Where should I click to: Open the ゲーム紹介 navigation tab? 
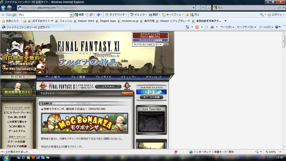53,77
